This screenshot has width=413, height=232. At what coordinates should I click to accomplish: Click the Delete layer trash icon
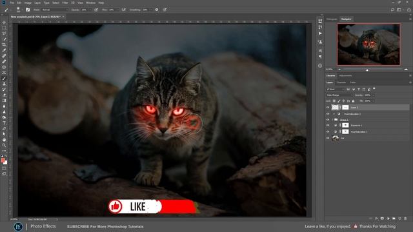[x=405, y=218]
